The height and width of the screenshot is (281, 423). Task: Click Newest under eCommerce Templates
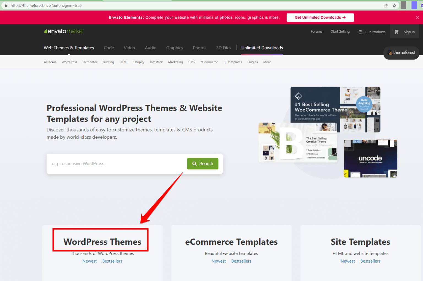point(219,261)
